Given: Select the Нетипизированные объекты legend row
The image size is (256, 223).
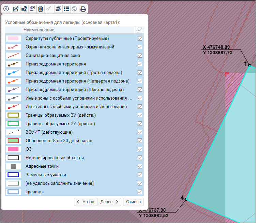Looking at the screenshot, I should pos(75,158).
